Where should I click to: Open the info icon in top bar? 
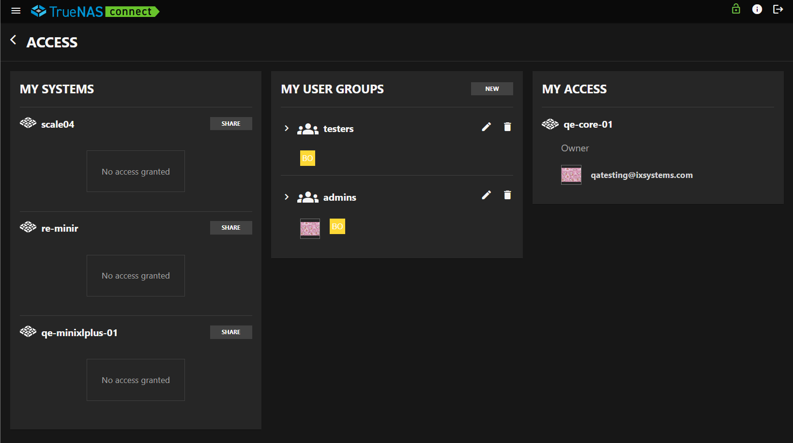(757, 9)
